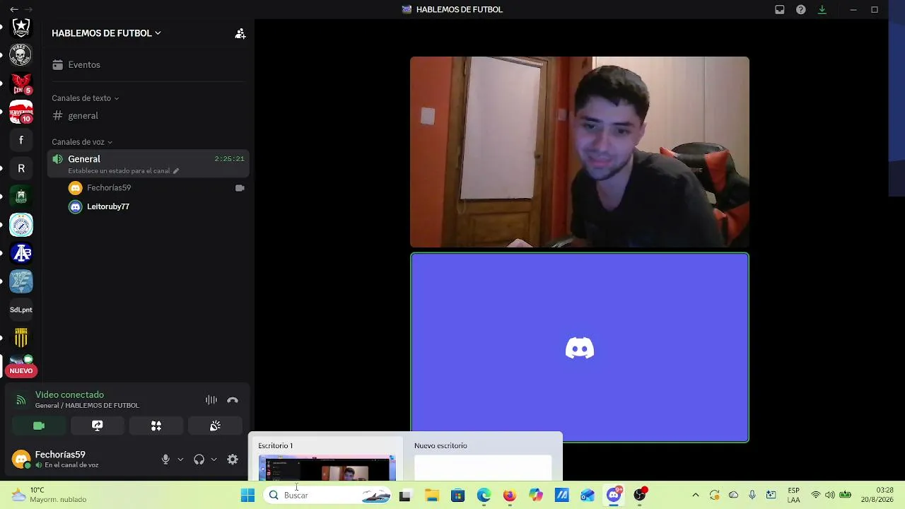Click the invite people icon
This screenshot has width=905, height=509.
[240, 33]
